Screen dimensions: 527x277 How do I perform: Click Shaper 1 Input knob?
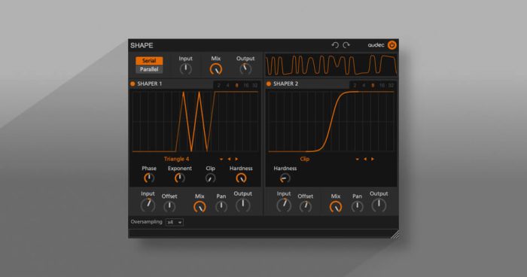[148, 205]
